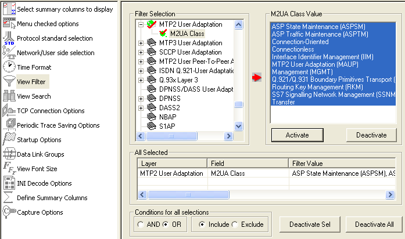
Task: Click the View Filter funnel icon
Action: click(x=9, y=82)
